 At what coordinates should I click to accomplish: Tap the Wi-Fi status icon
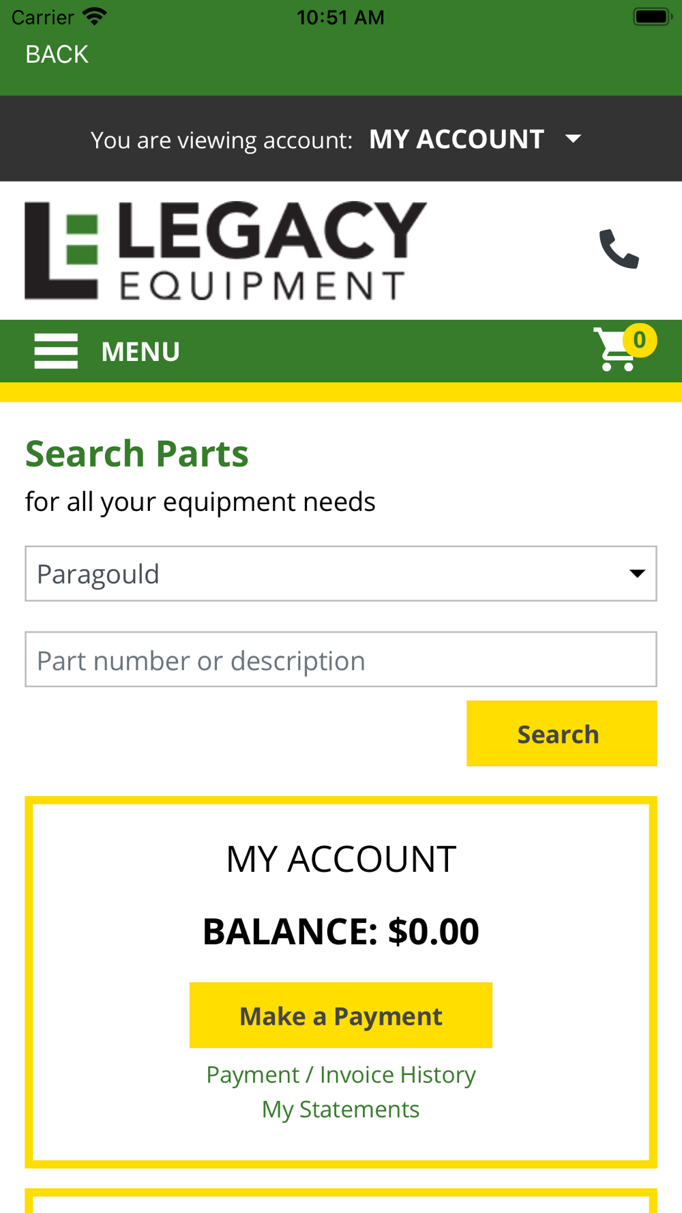click(x=94, y=16)
